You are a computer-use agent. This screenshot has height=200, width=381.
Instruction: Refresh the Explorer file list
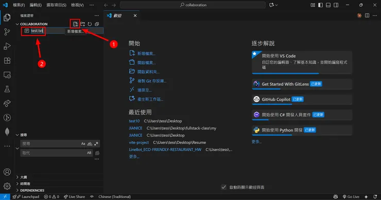(90, 24)
